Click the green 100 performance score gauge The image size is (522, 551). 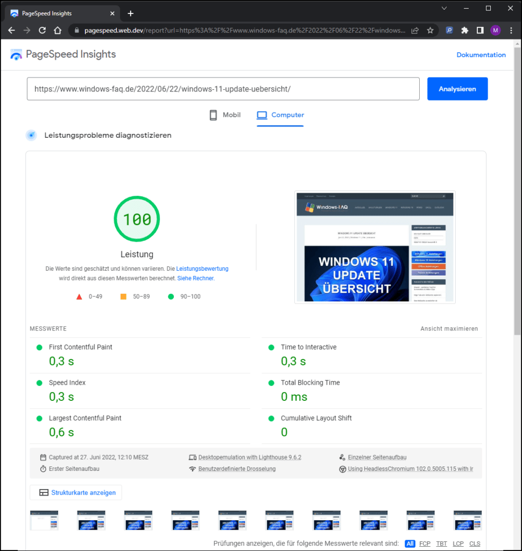point(137,219)
